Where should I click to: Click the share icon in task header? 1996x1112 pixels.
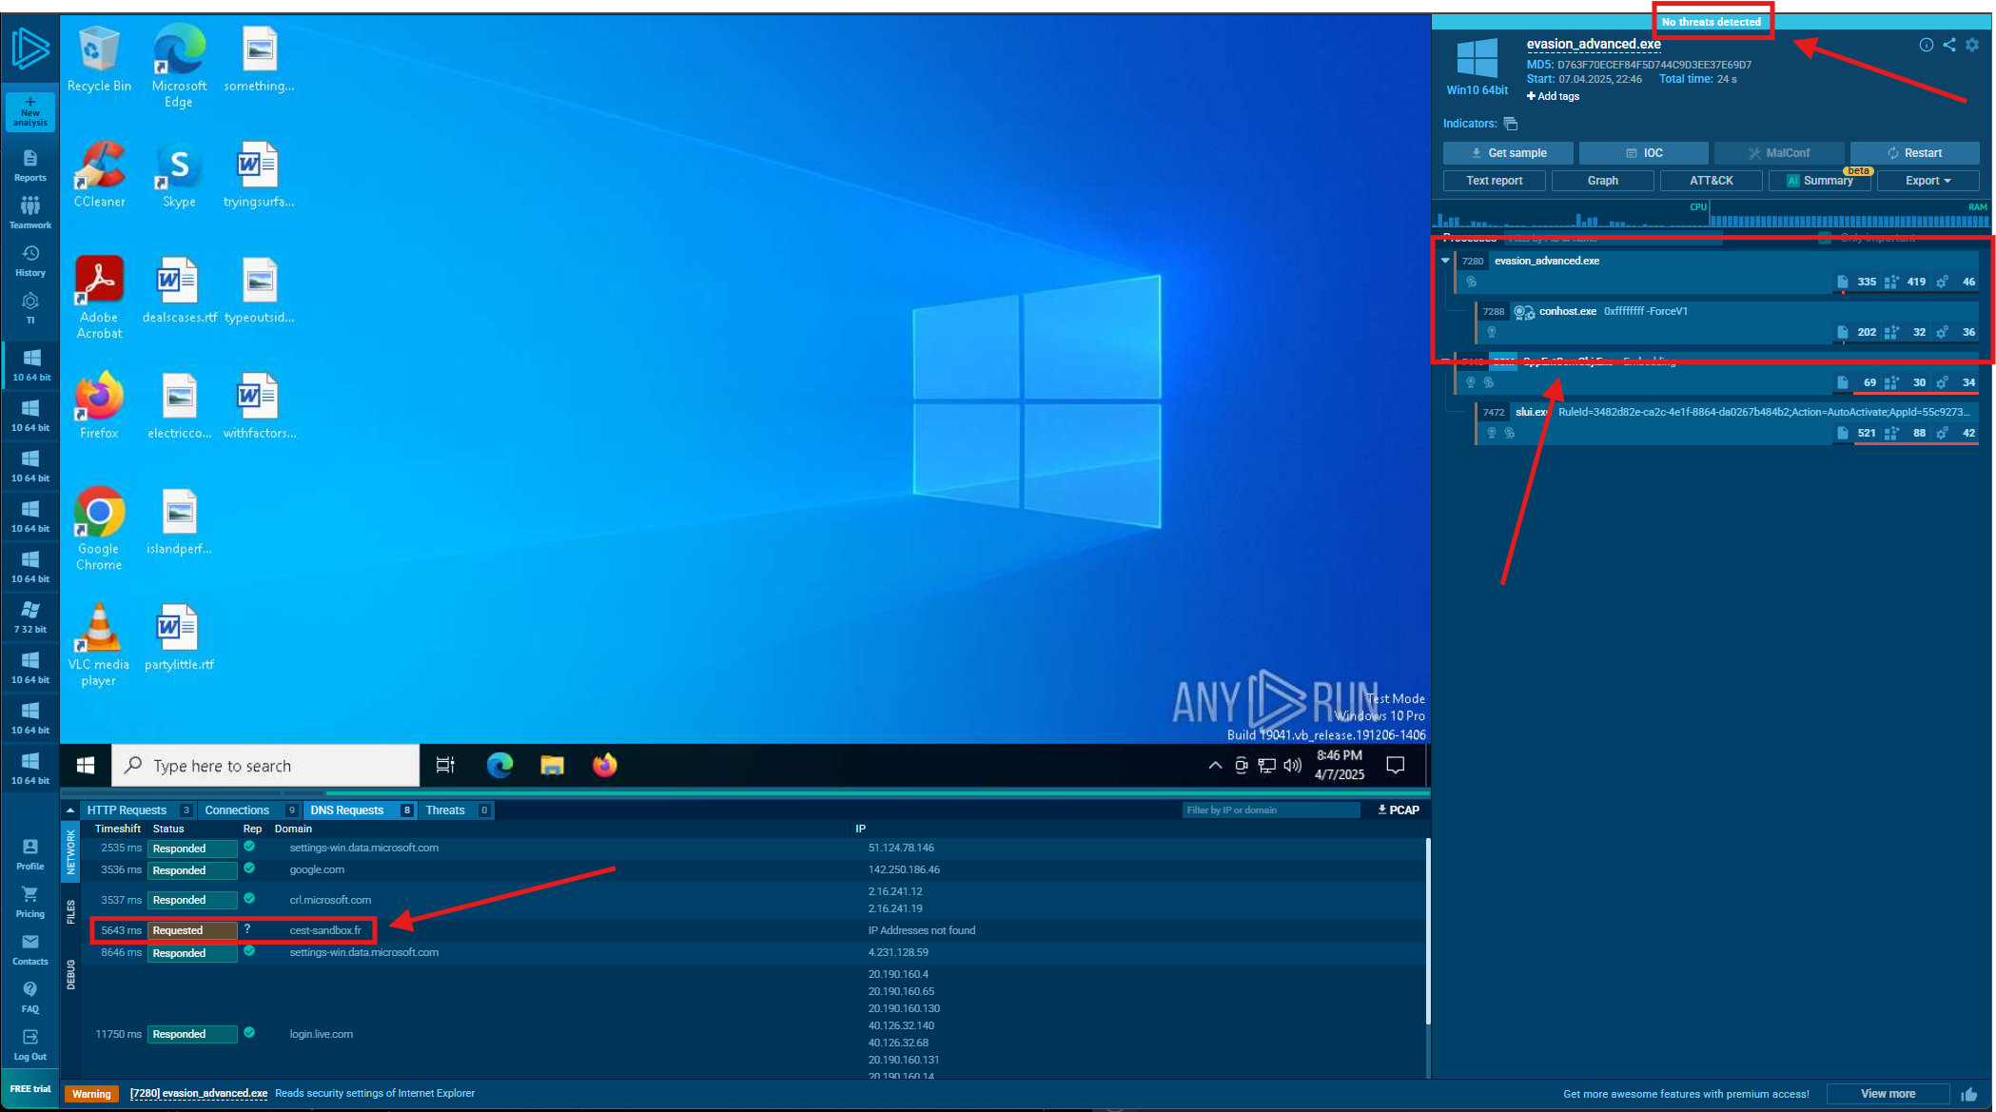(x=1949, y=45)
